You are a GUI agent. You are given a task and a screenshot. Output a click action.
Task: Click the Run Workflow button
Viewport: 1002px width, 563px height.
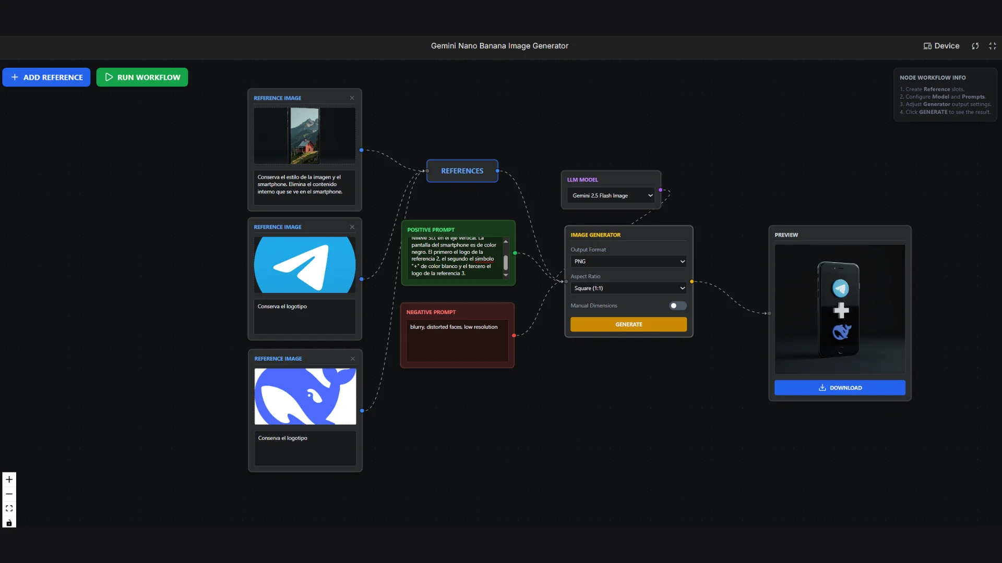click(x=142, y=77)
